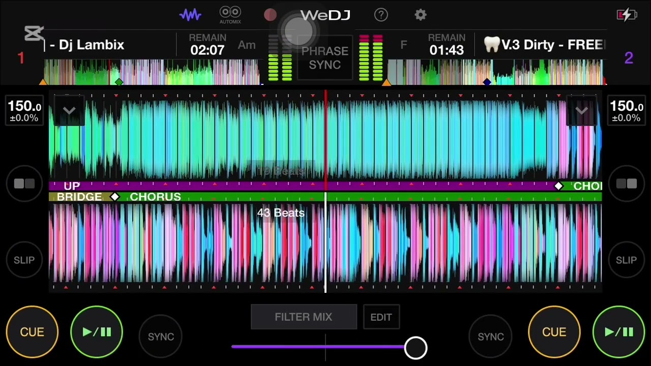Screen dimensions: 651x366
Task: Seek in deck 2 overview waveform
Action: coord(496,72)
